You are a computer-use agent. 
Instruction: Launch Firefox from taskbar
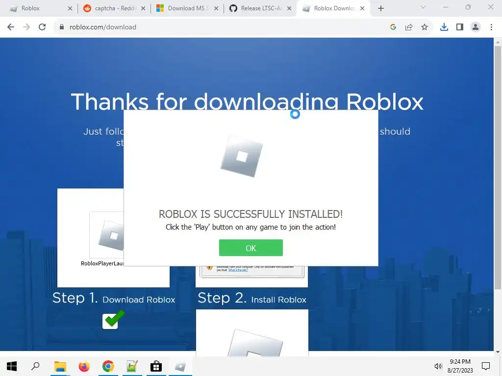(x=84, y=366)
